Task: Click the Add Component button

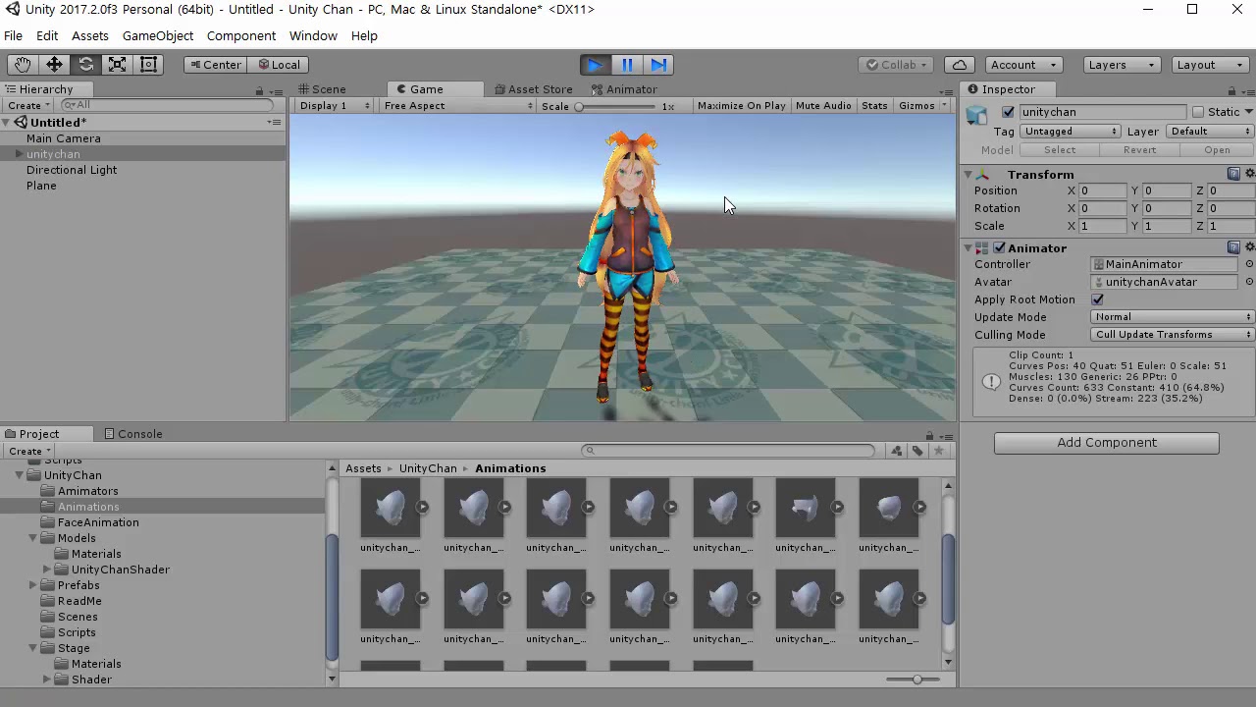Action: tap(1107, 443)
